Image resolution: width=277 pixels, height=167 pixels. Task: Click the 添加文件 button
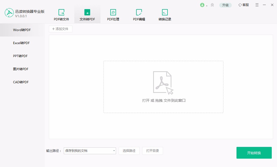pos(60,29)
